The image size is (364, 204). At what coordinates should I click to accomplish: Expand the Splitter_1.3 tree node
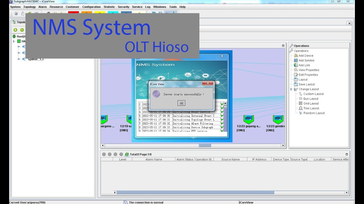[x=19, y=59]
